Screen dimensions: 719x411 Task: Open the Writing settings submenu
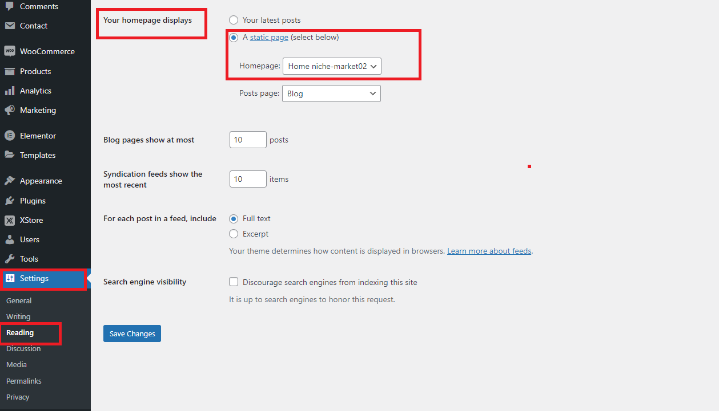(x=18, y=316)
